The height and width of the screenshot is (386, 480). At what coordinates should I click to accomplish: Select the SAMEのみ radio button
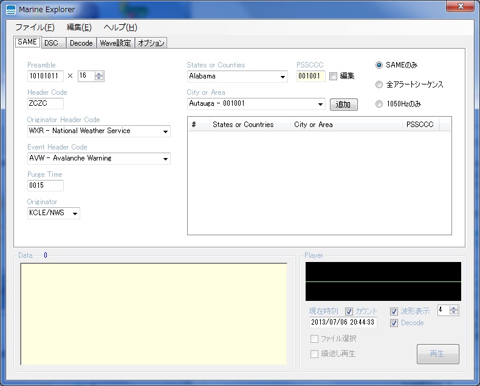click(x=379, y=65)
